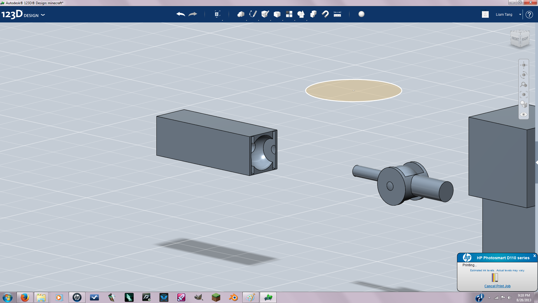
Task: Open the Construct tool
Action: tap(265, 14)
